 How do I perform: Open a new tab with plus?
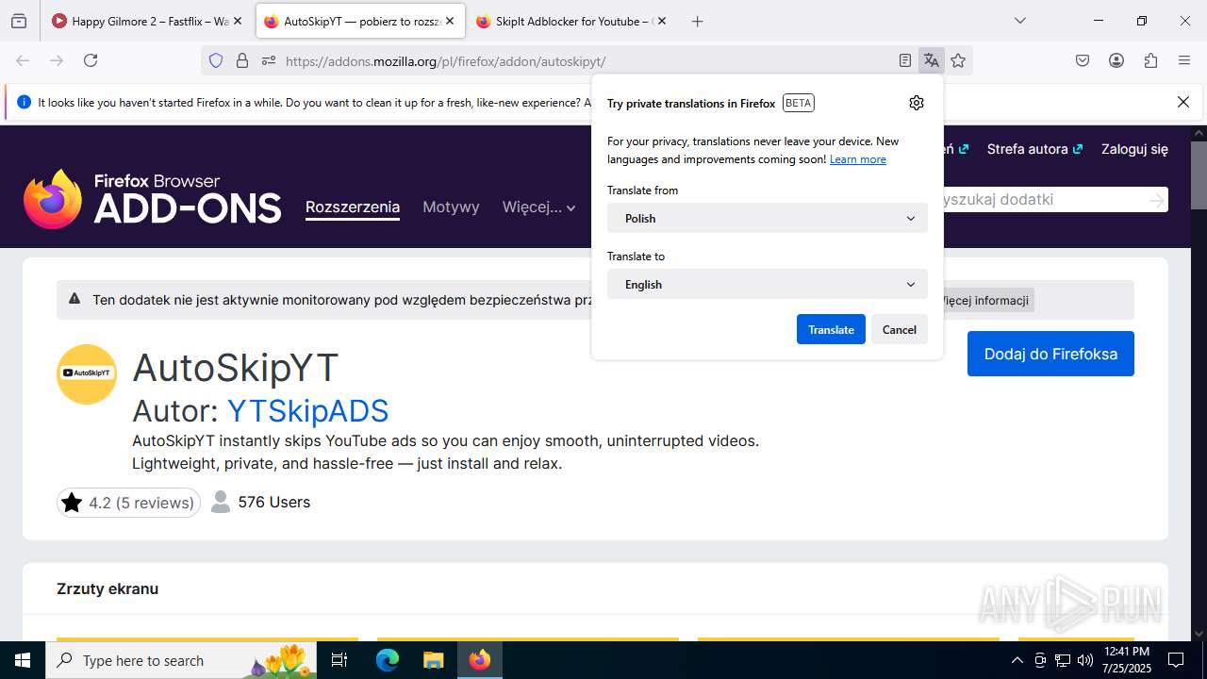coord(697,21)
